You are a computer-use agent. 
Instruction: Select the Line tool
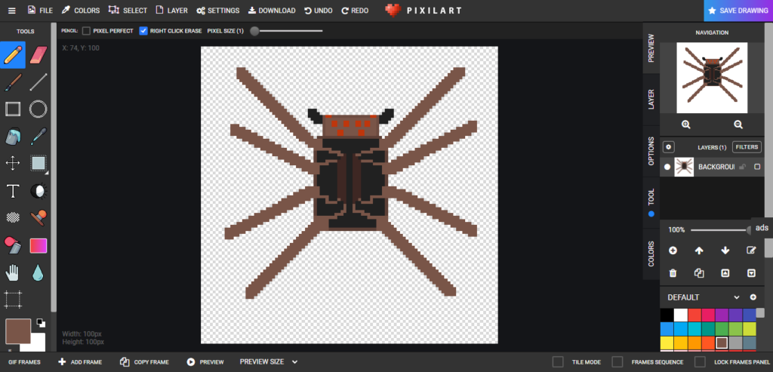tap(38, 82)
